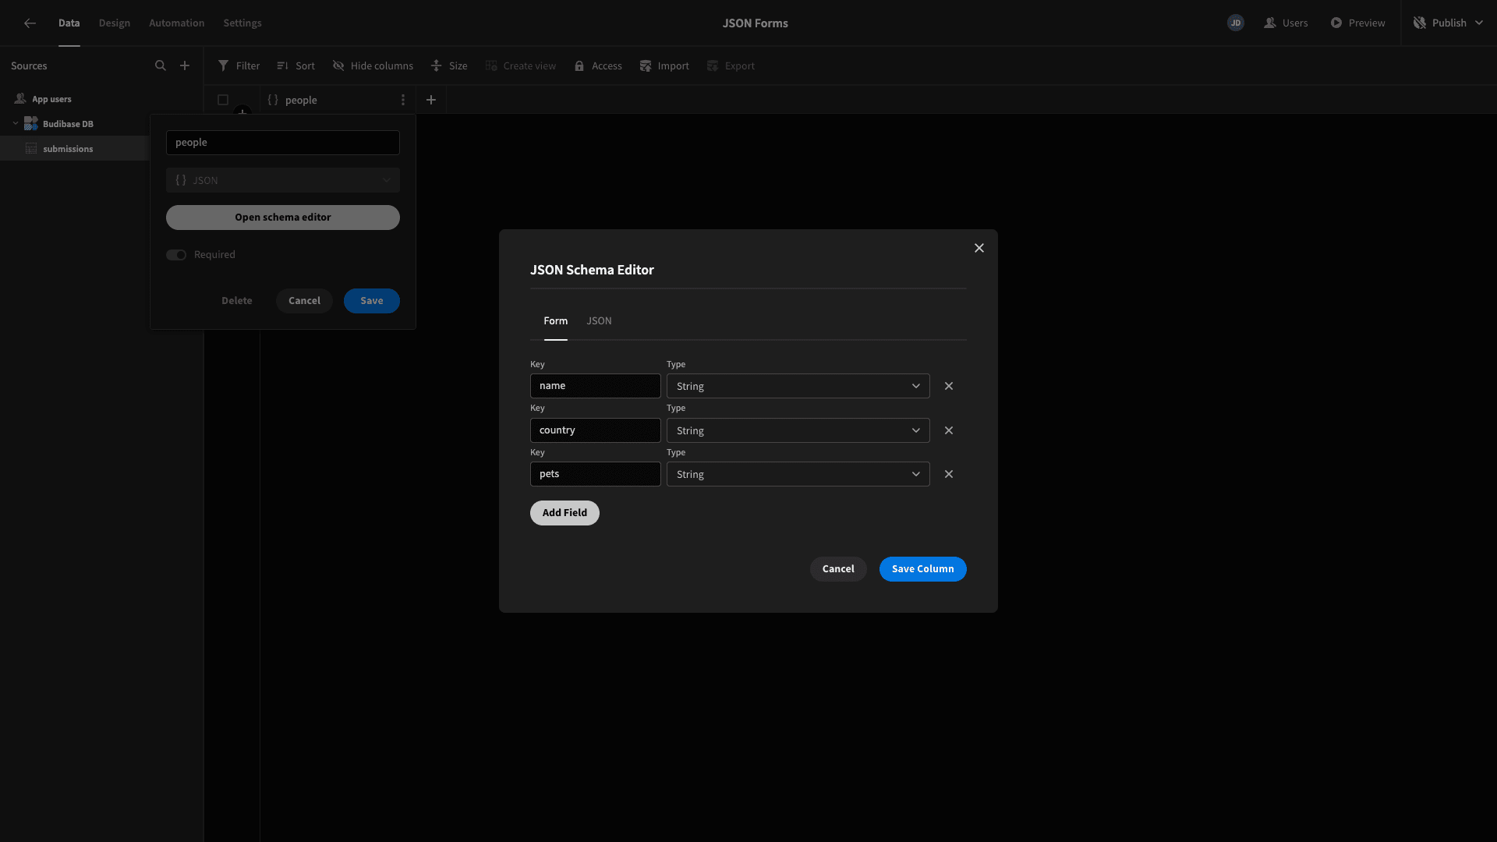Switch to the Automation tab
This screenshot has height=842, width=1497.
click(x=177, y=23)
